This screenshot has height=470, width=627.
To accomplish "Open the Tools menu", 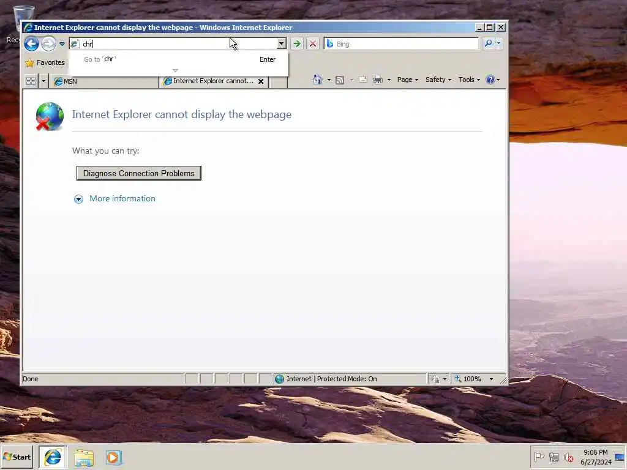I will (469, 80).
